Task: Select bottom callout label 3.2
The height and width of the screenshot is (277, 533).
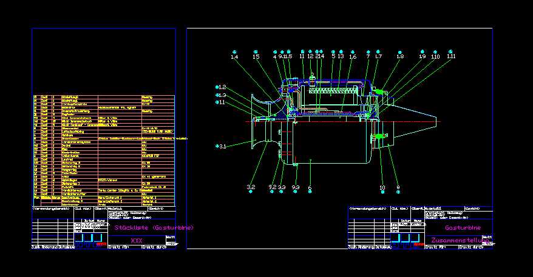Action: 251,187
